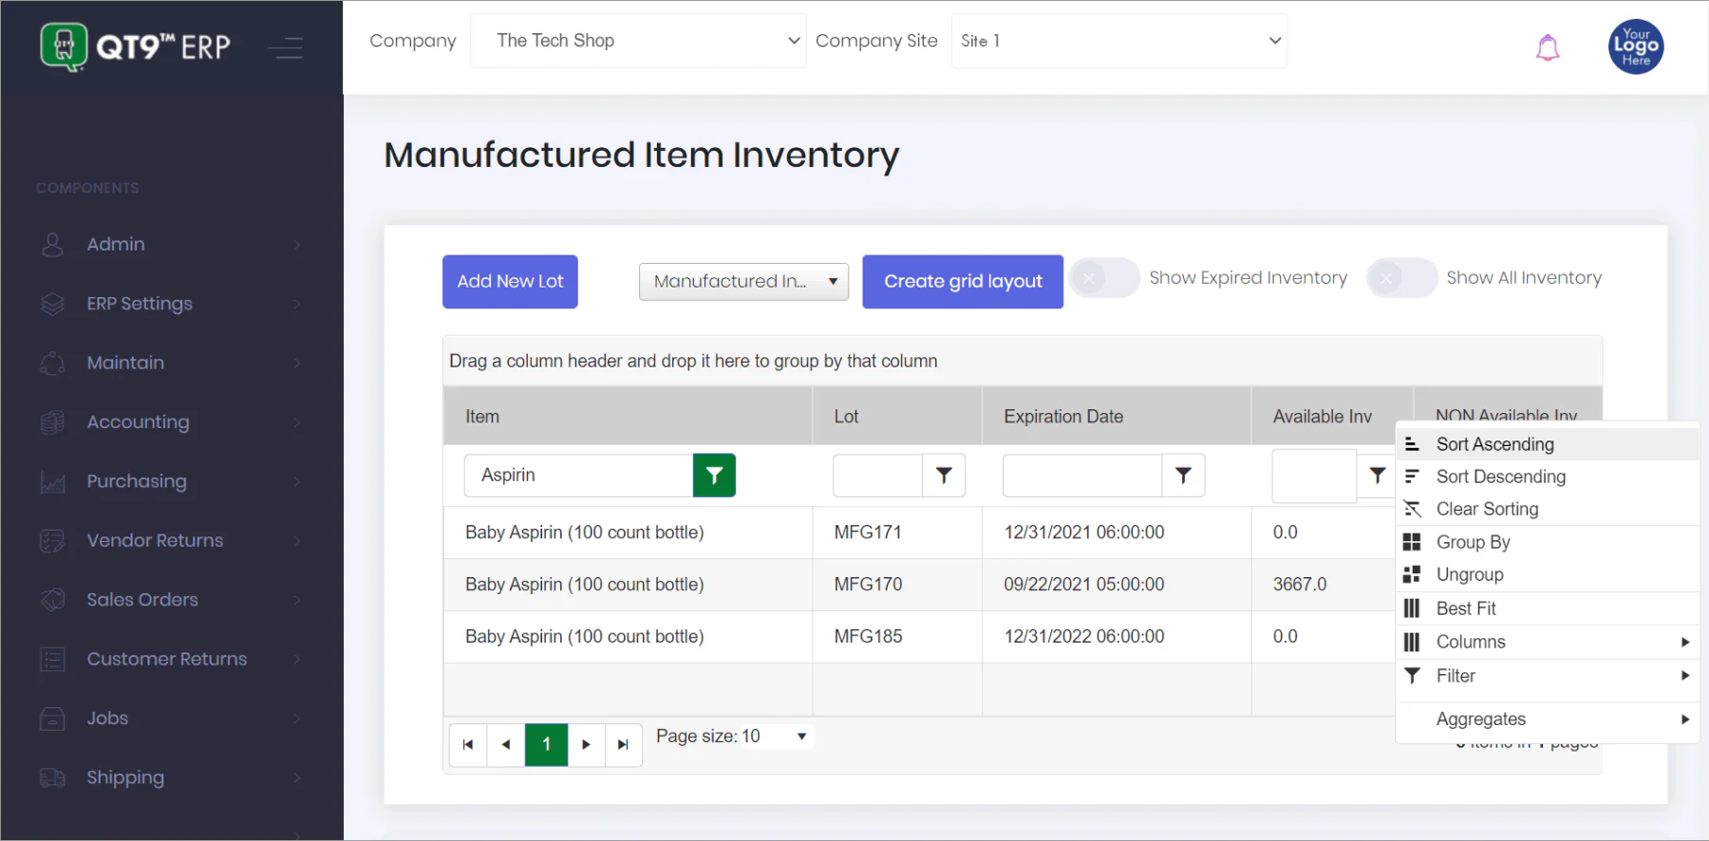Viewport: 1709px width, 841px height.
Task: Enable Show Expired Inventory toggle
Action: (x=1104, y=278)
